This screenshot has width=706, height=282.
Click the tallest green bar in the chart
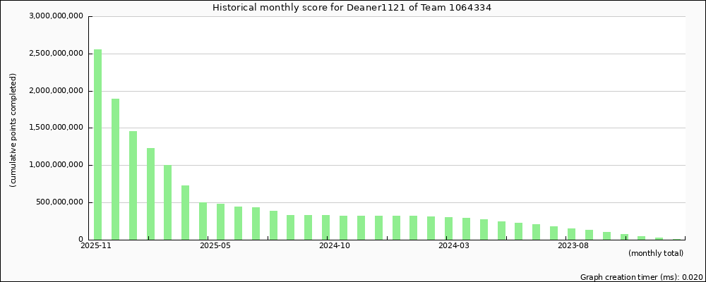tap(97, 145)
